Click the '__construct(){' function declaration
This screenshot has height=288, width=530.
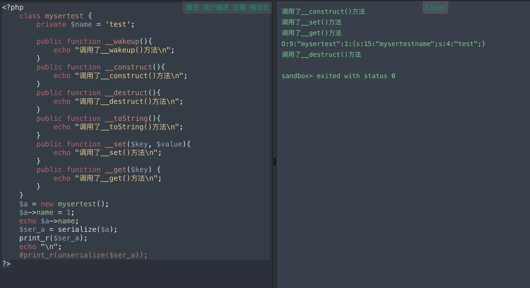pos(101,67)
